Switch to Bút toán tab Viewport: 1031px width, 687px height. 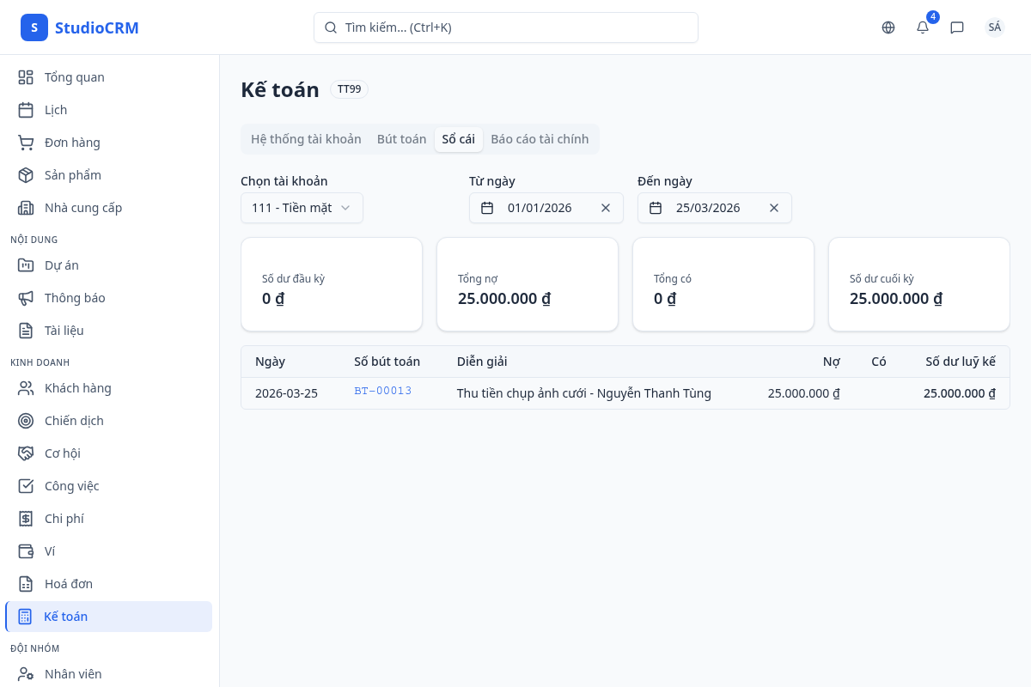(401, 139)
